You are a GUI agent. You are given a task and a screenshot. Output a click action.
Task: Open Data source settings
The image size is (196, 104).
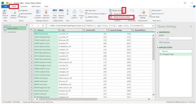(x=143, y=12)
